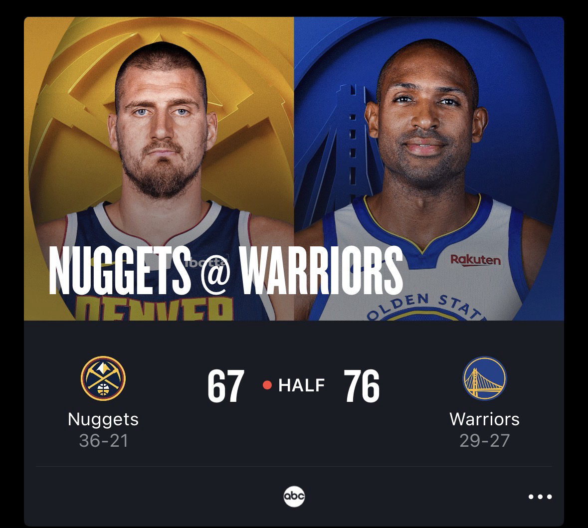This screenshot has height=528, width=588.
Task: Click the DENVER jersey lettering
Action: [155, 308]
